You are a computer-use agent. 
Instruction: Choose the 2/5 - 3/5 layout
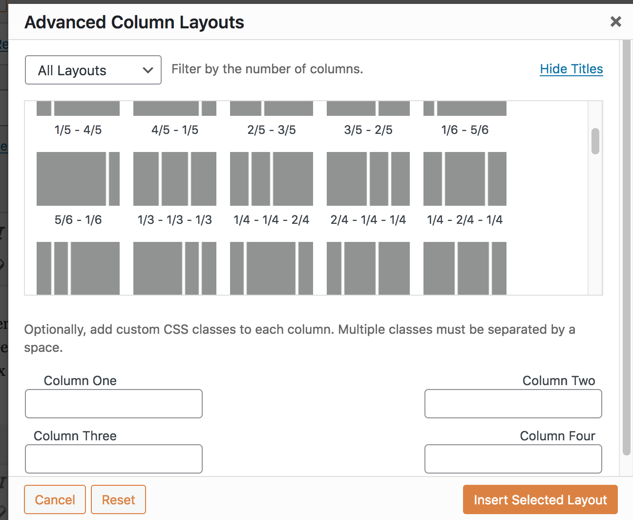(x=271, y=108)
